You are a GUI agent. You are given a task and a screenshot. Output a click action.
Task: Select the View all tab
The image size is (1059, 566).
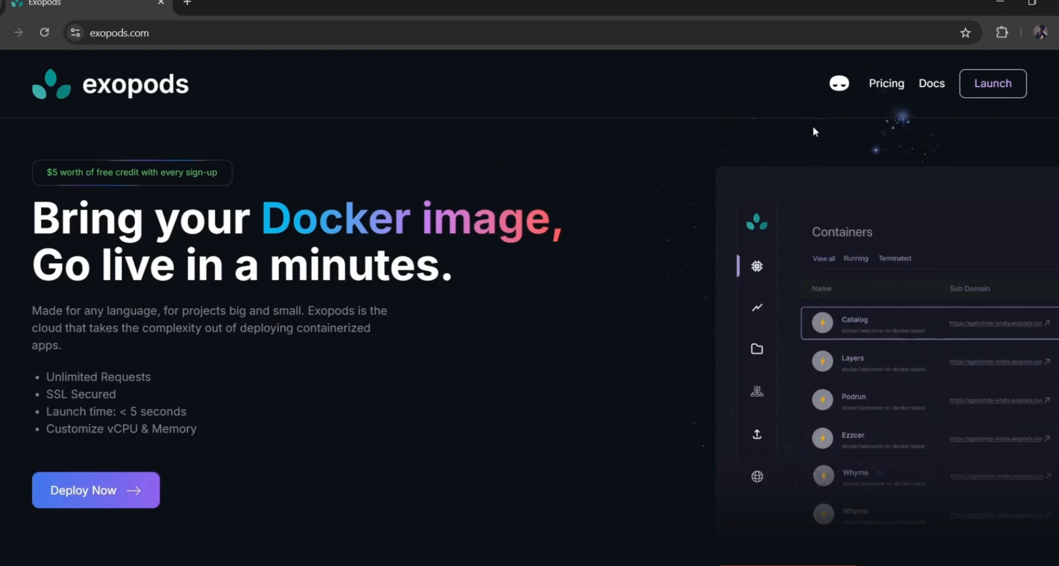click(x=823, y=258)
